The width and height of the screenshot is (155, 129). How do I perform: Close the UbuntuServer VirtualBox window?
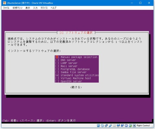click(x=149, y=3)
